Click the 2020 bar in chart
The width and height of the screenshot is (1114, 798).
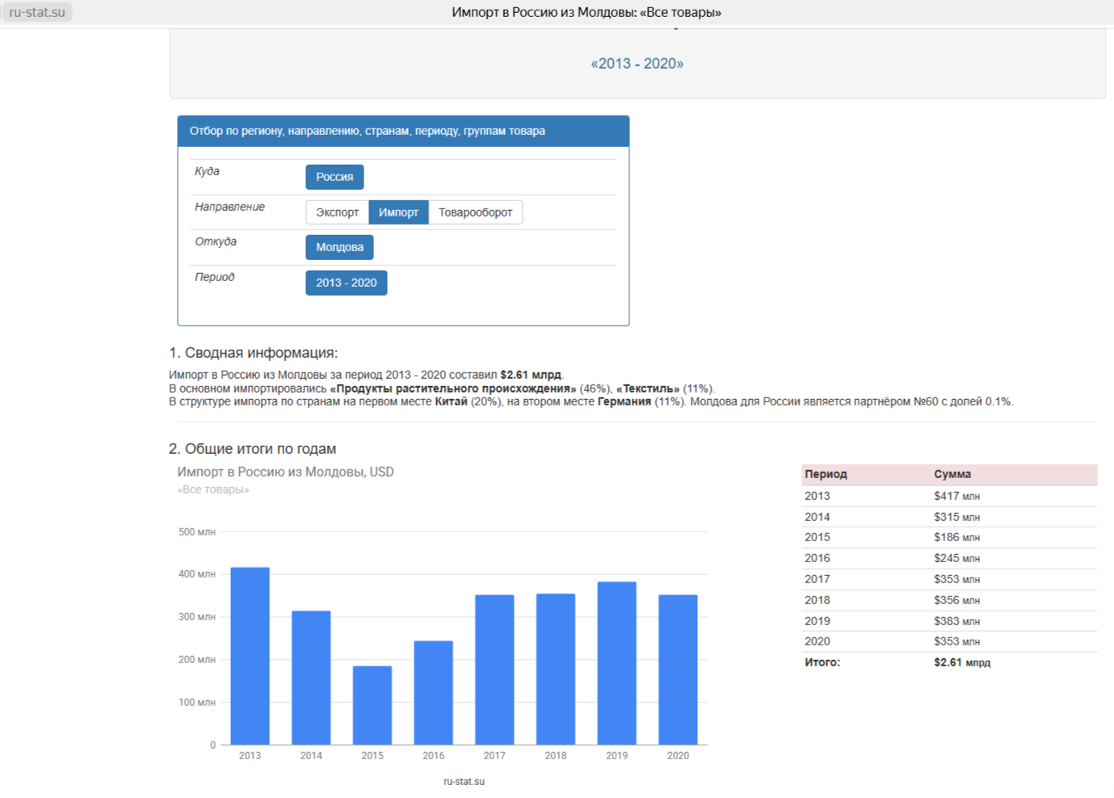pyautogui.click(x=678, y=670)
